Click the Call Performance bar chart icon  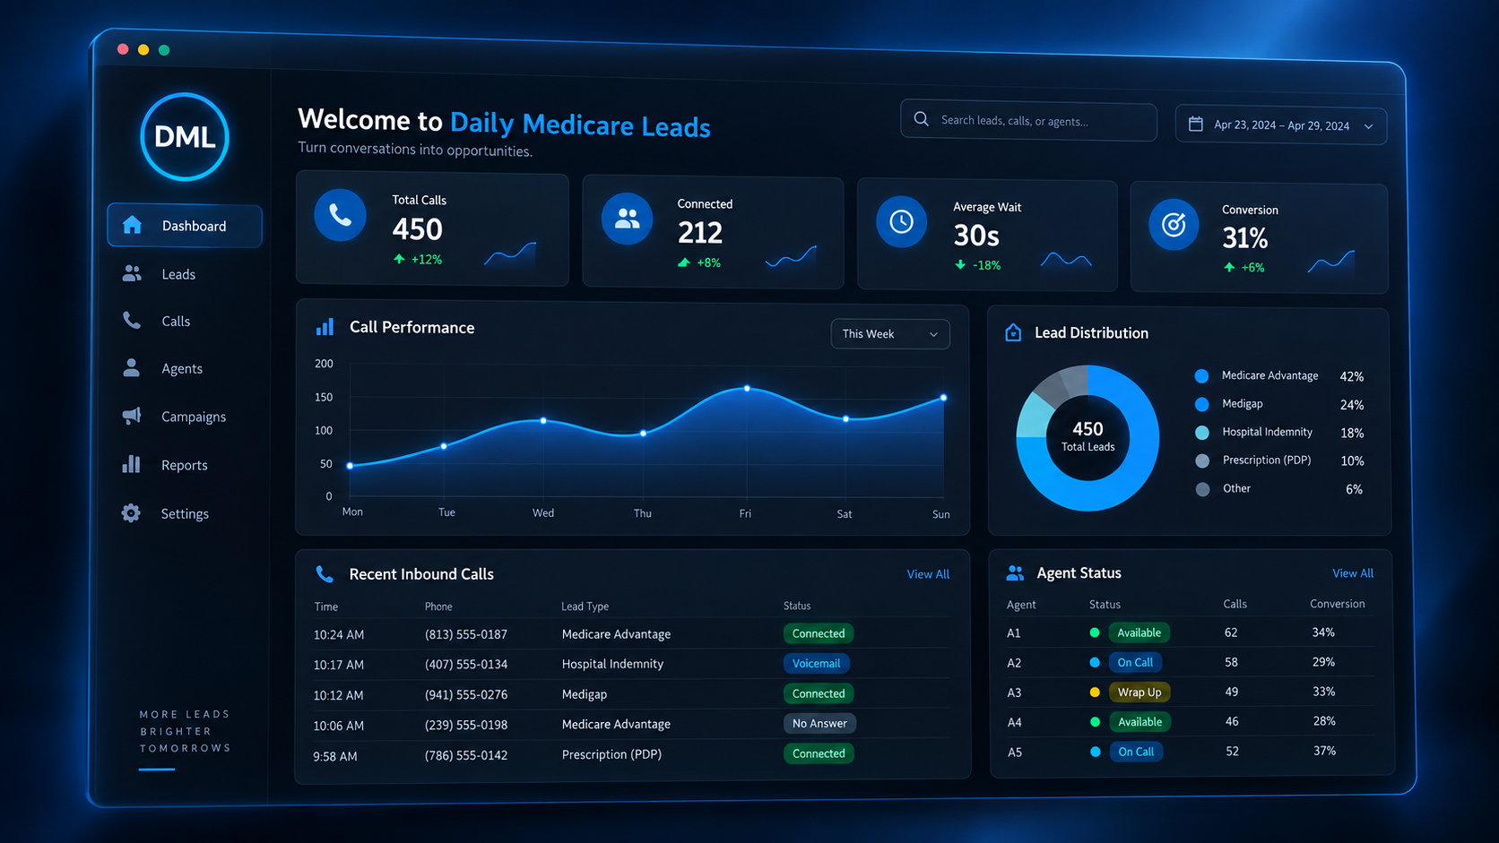click(x=325, y=327)
